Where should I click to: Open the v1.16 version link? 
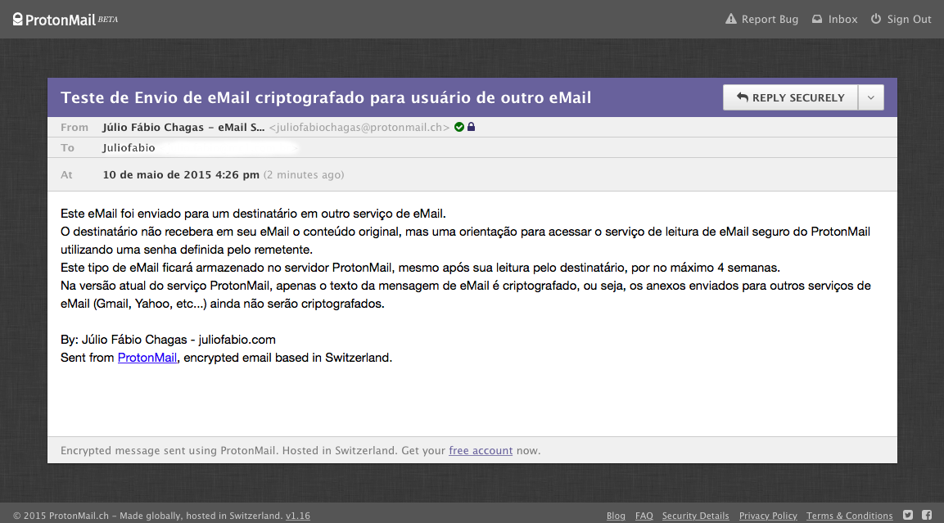tap(298, 516)
